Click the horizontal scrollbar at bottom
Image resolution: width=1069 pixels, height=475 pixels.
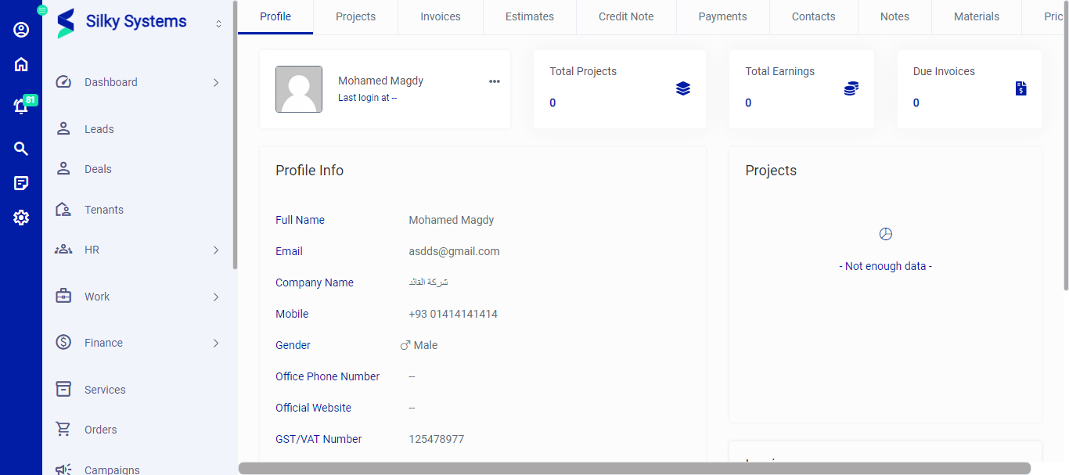[x=634, y=468]
